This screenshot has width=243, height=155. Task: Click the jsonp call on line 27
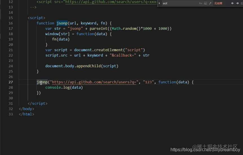click(42, 82)
